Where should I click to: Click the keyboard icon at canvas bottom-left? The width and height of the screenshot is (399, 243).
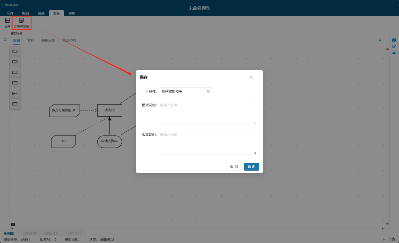pyautogui.click(x=13, y=224)
